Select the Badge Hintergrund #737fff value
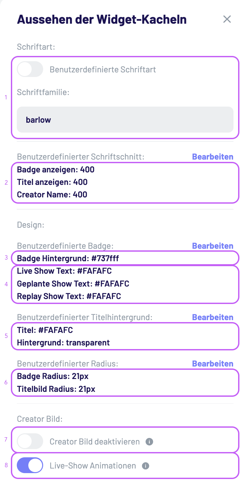The image size is (247, 481). 68,258
